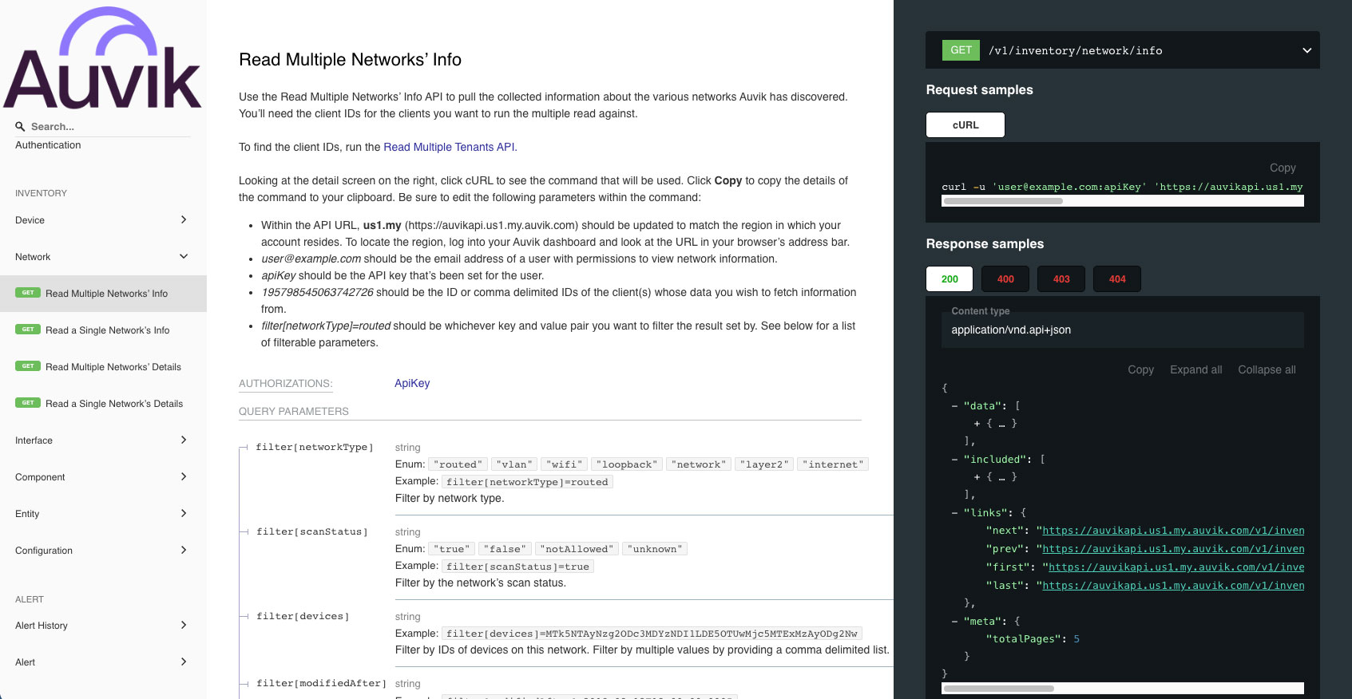Expand the object inside "data" array
This screenshot has width=1352, height=699.
point(977,424)
